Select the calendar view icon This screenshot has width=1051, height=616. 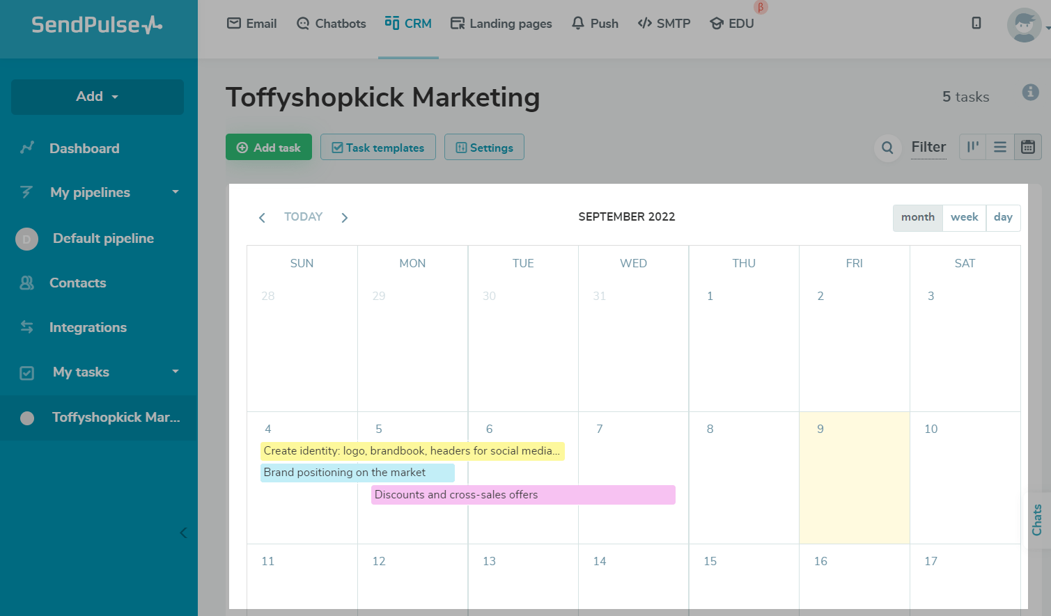1028,147
